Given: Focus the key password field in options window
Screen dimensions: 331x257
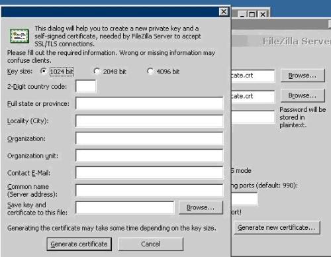Looking at the screenshot, I should tap(253, 117).
